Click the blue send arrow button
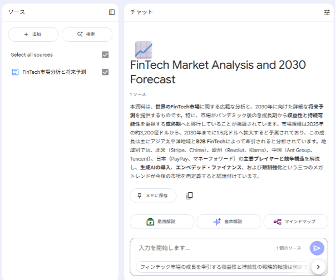The width and height of the screenshot is (336, 280). 317,248
